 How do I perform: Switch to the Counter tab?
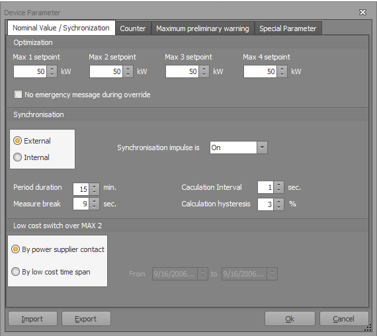(133, 28)
